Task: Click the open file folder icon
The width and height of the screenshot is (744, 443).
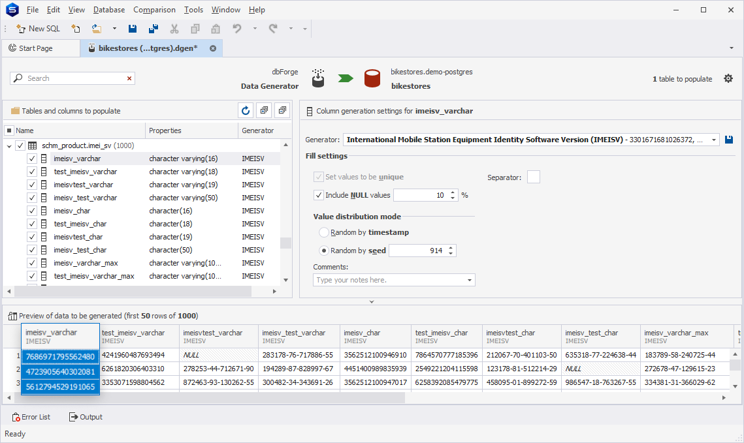Action: (96, 29)
